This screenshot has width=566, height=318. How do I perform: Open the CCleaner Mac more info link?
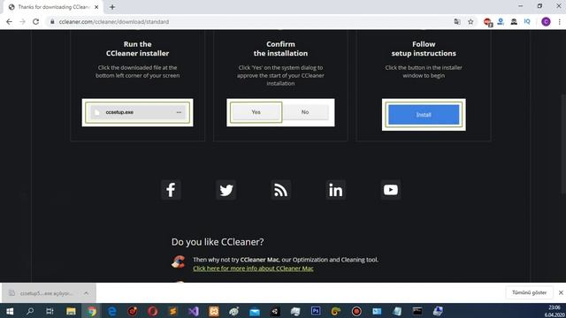click(x=253, y=269)
